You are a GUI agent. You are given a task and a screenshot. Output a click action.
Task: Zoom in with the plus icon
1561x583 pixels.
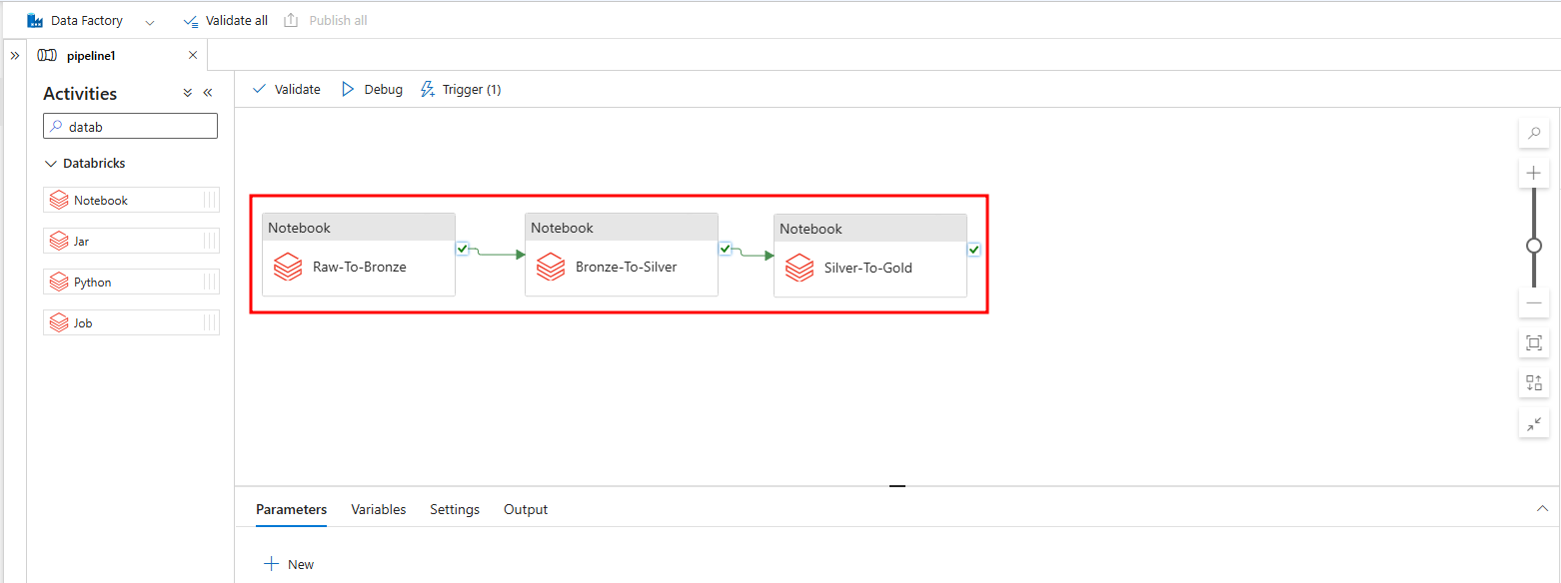[1534, 173]
